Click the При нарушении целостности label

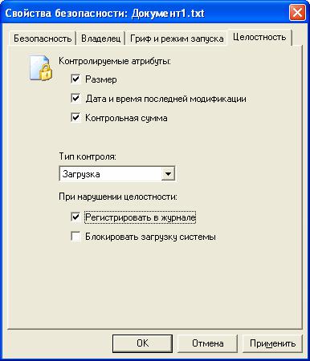pos(118,197)
